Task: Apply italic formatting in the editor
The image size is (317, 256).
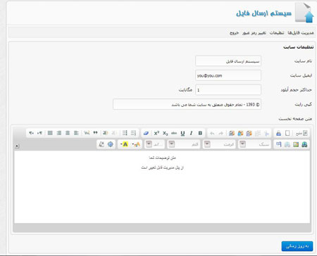Action: click(x=191, y=133)
